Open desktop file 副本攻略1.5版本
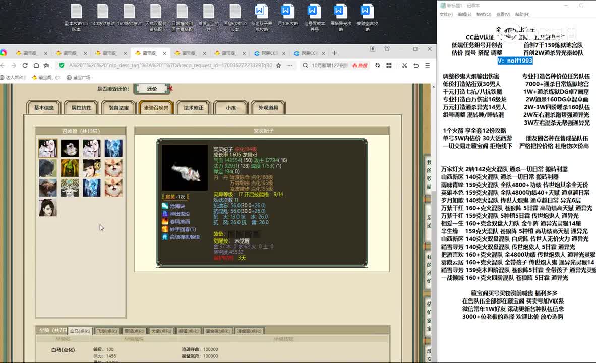596x363 pixels. point(77,18)
